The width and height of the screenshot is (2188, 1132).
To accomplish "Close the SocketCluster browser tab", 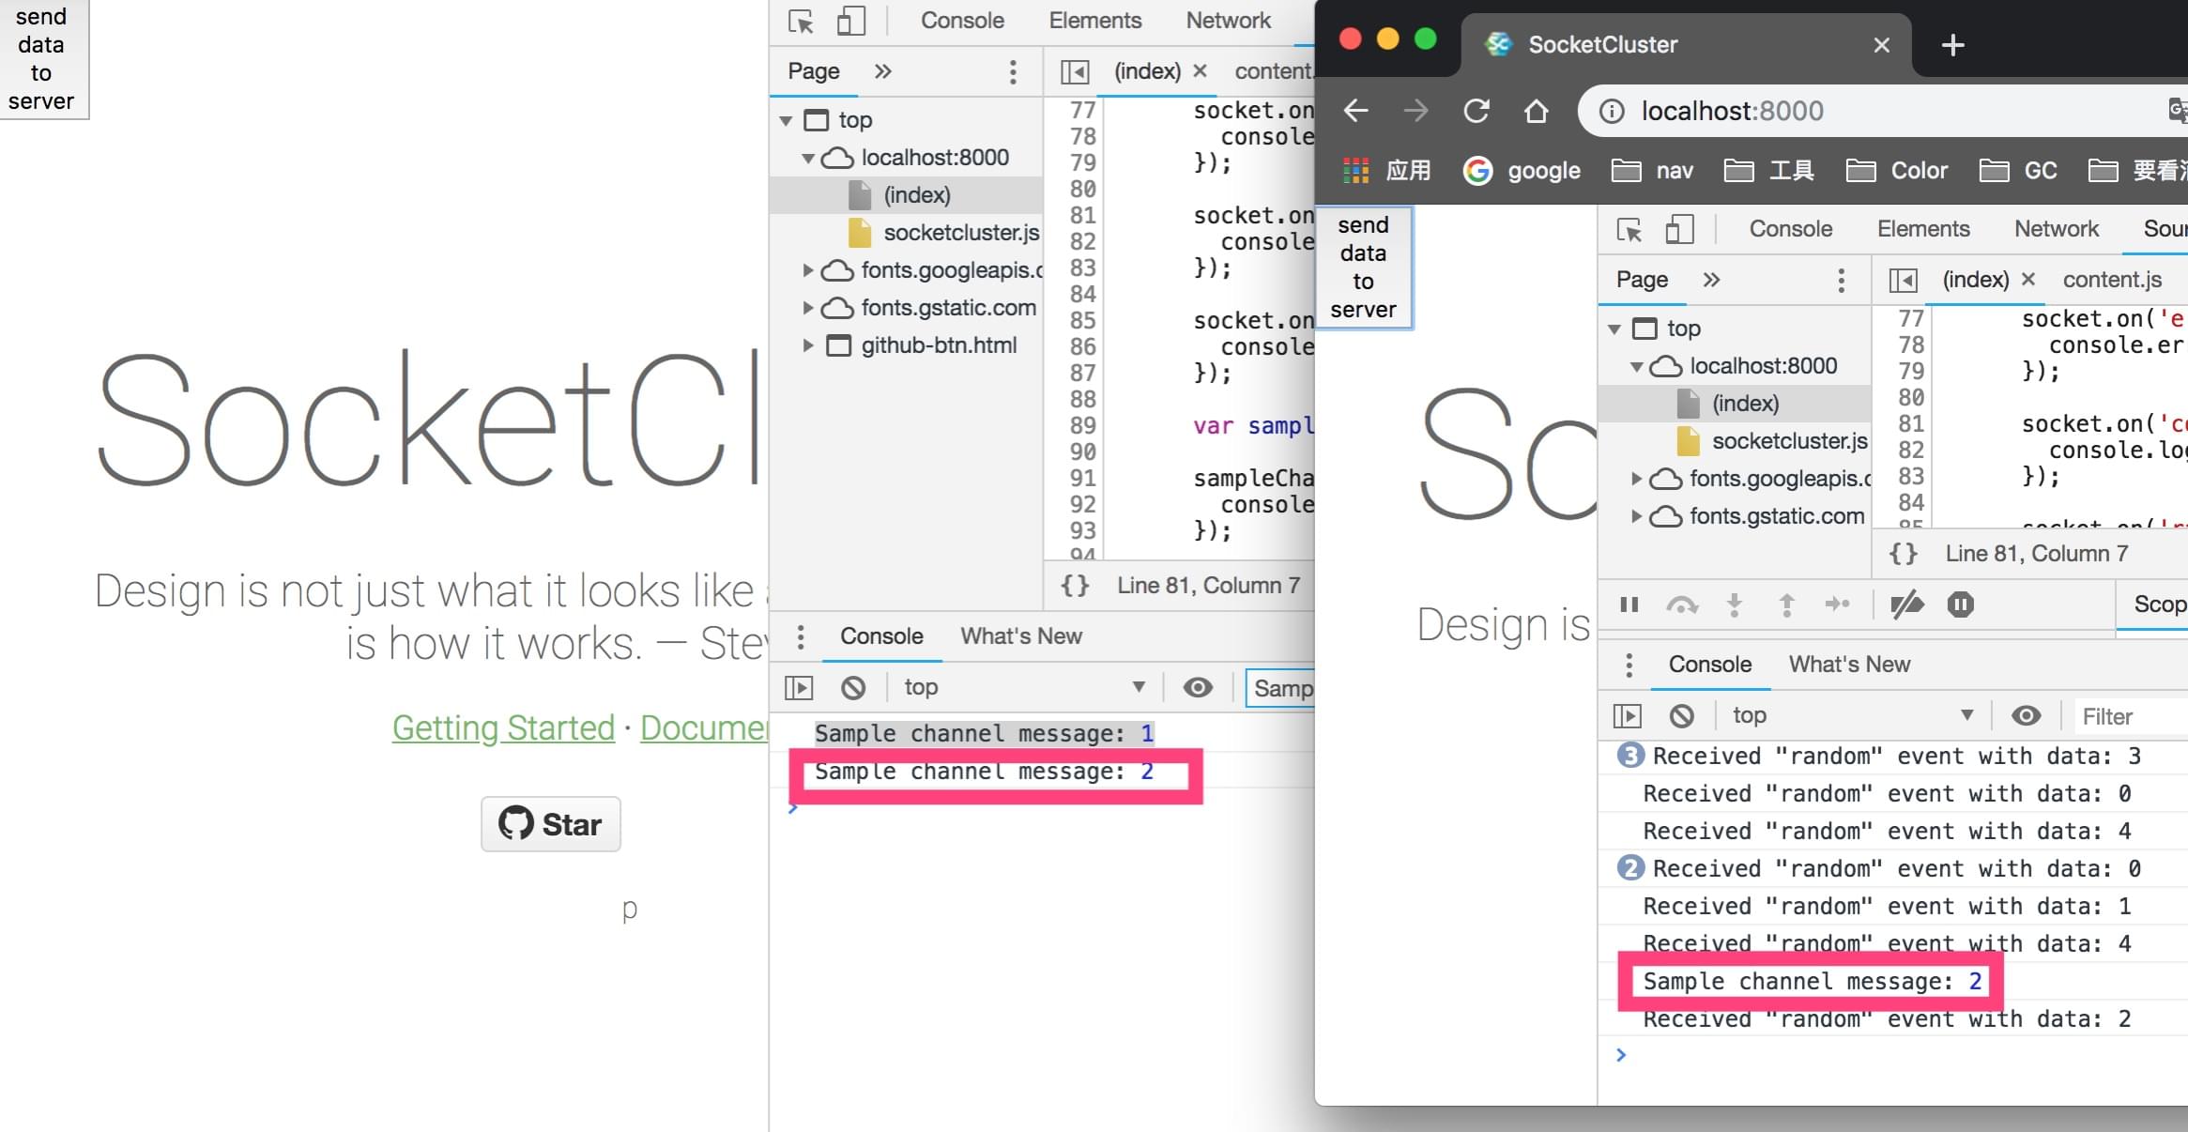I will coord(1881,45).
